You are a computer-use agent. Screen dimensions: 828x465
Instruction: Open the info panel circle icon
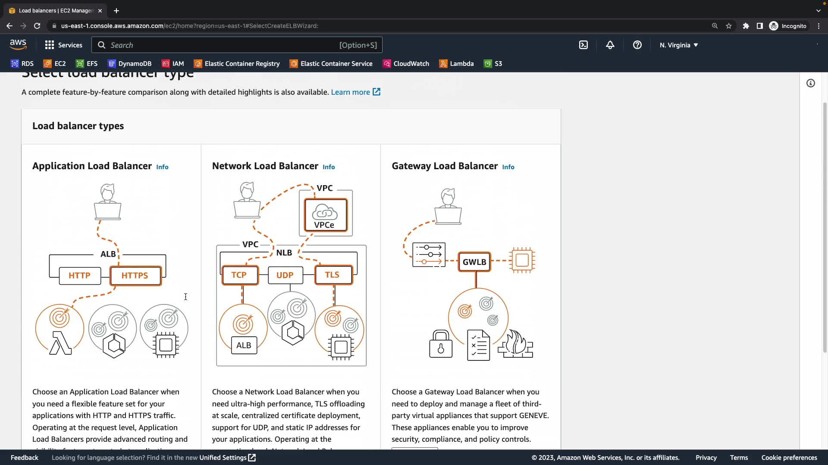[x=811, y=83]
